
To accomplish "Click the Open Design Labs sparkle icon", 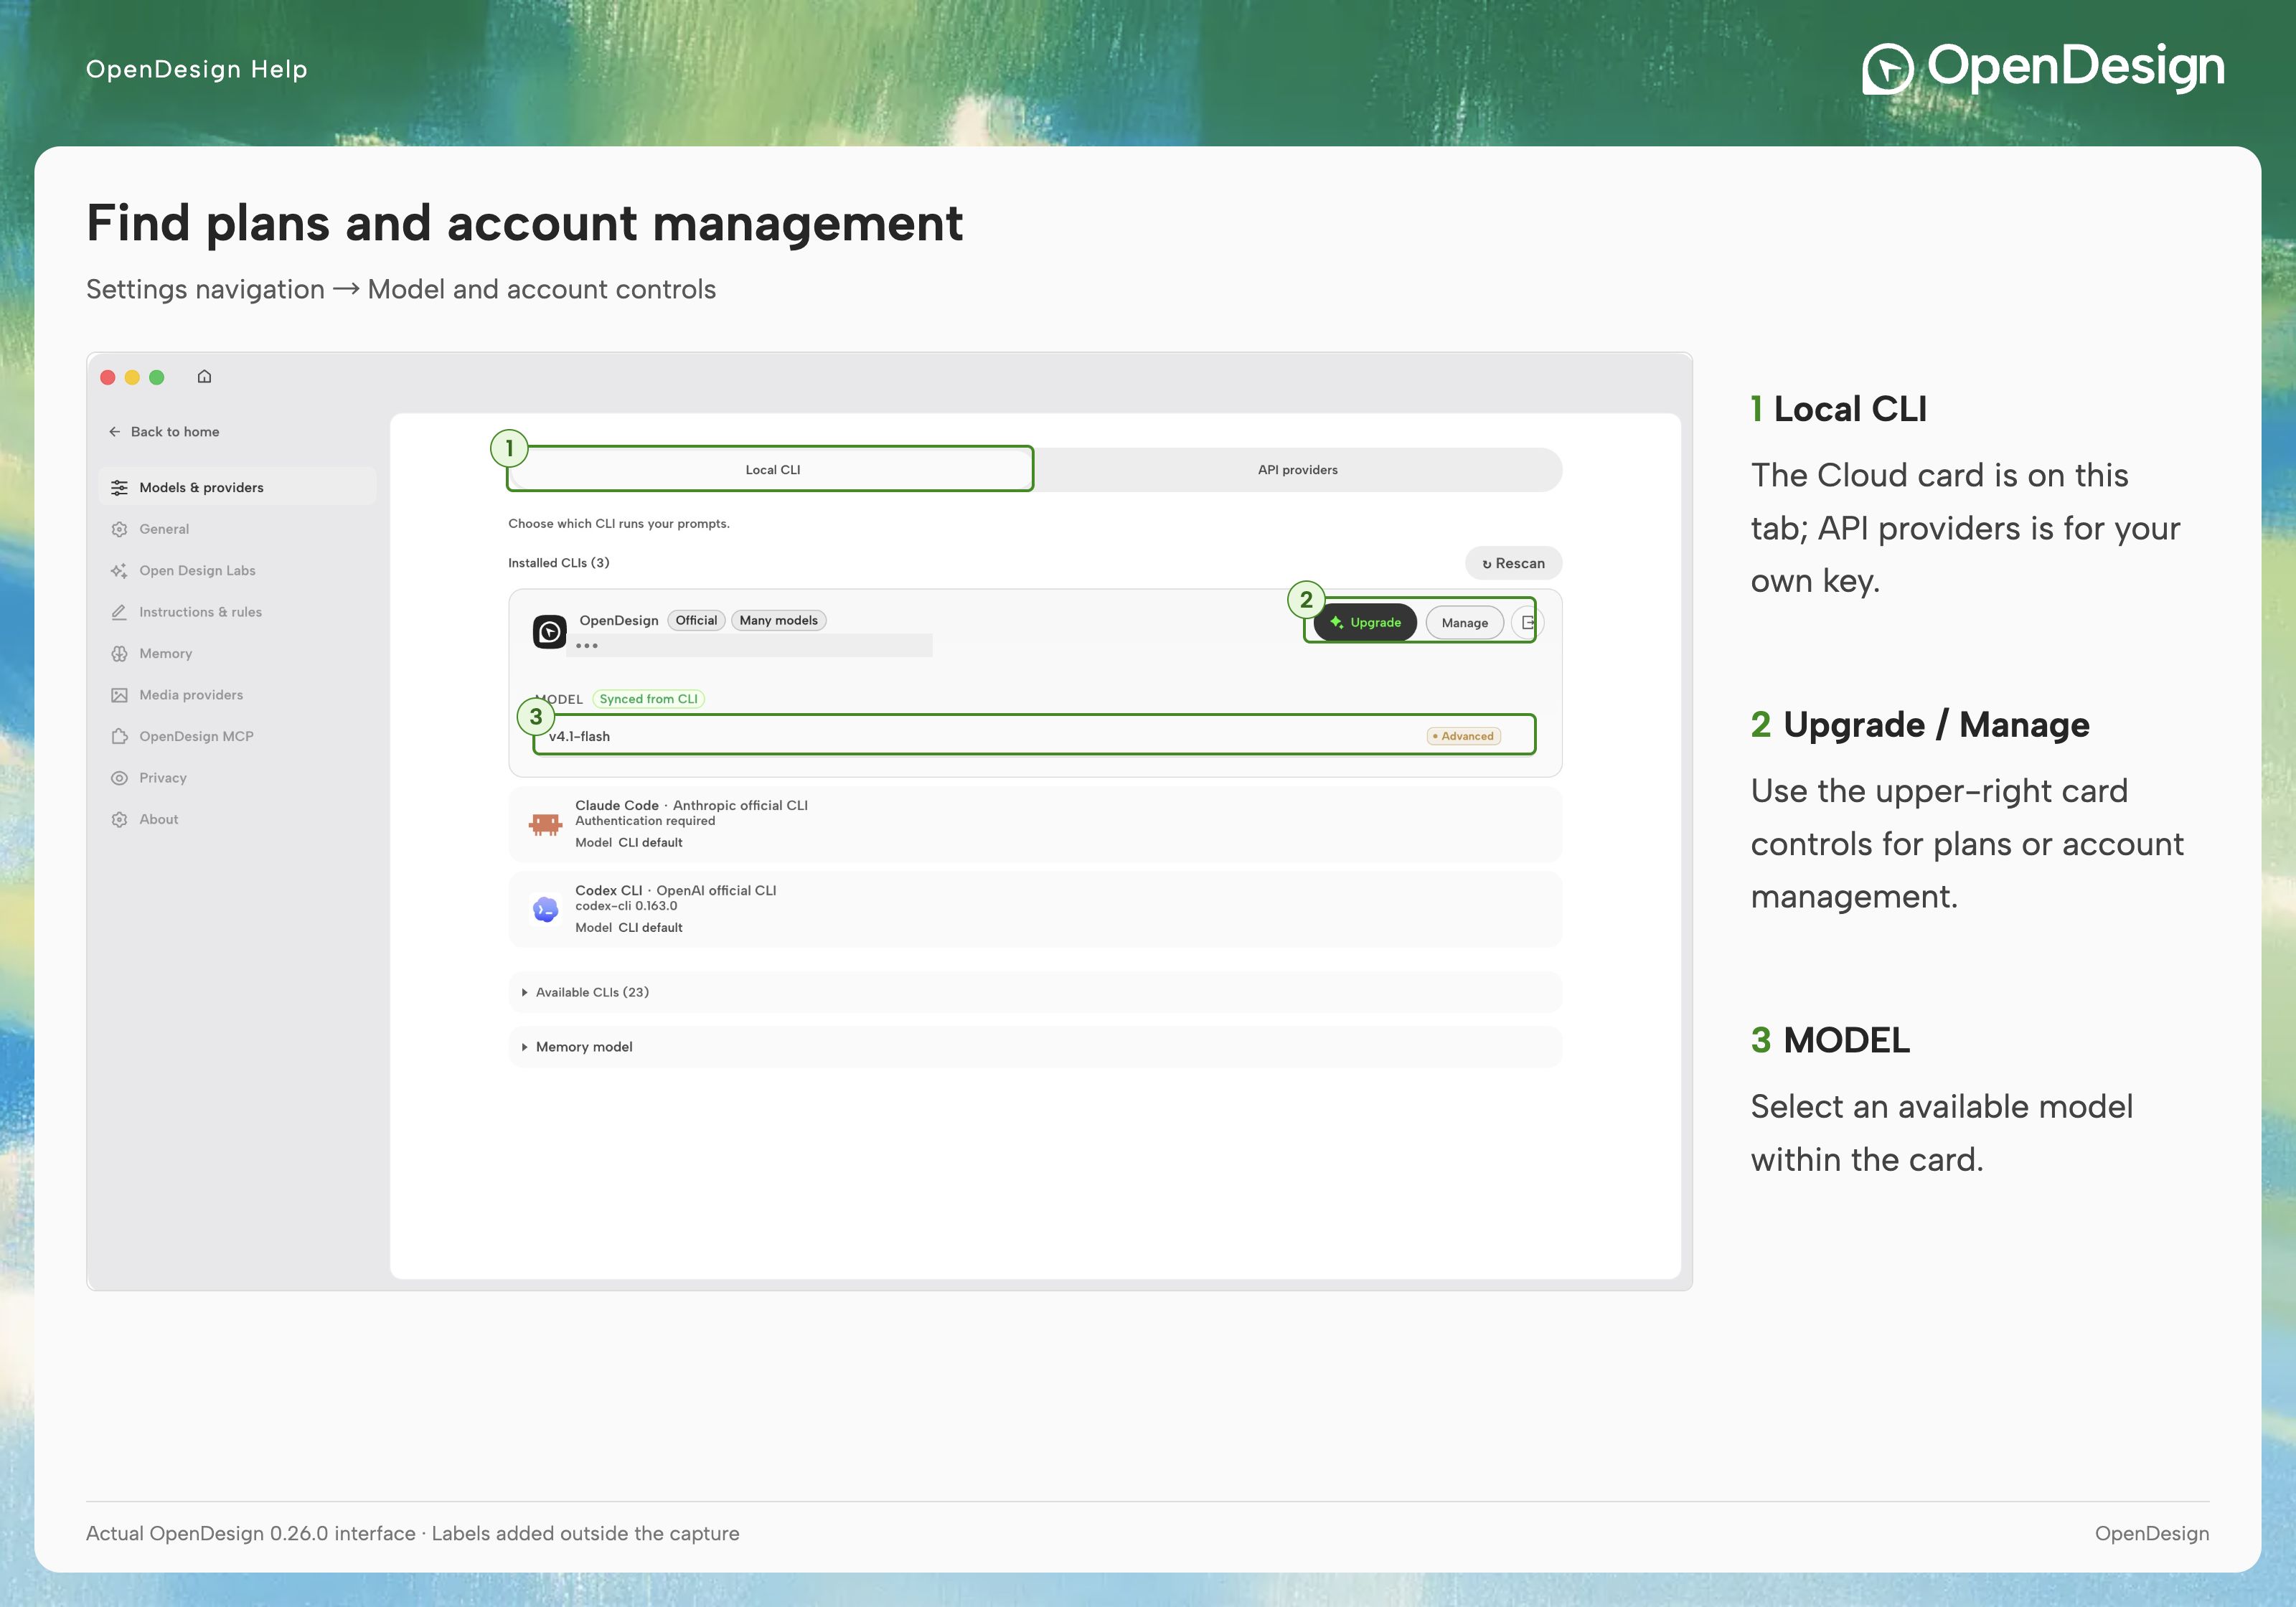I will tap(119, 570).
